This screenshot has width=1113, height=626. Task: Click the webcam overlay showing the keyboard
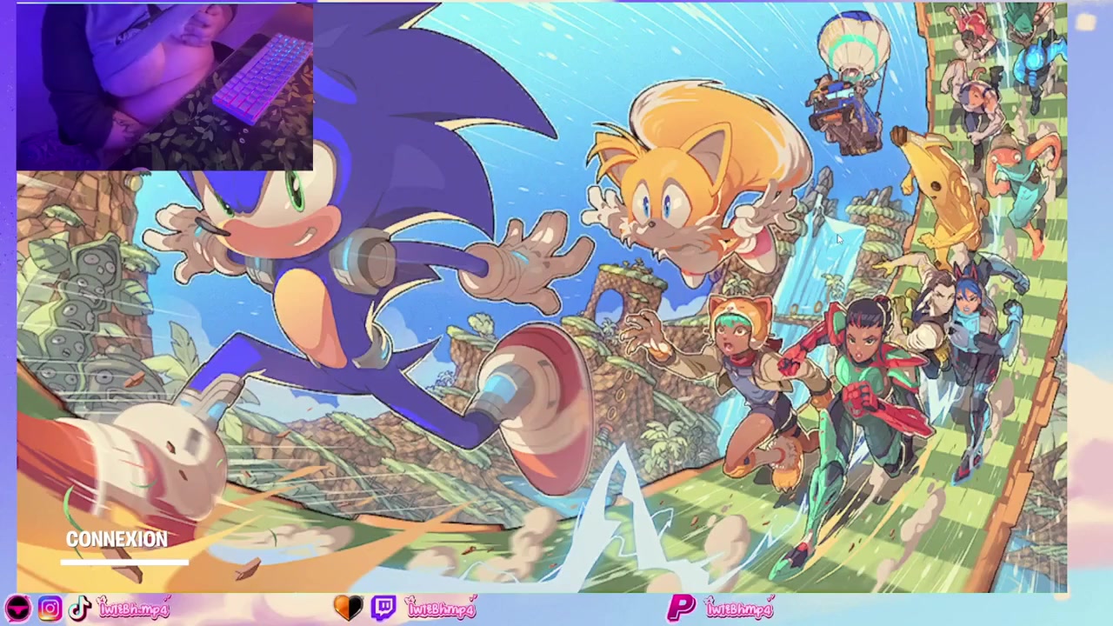point(165,86)
